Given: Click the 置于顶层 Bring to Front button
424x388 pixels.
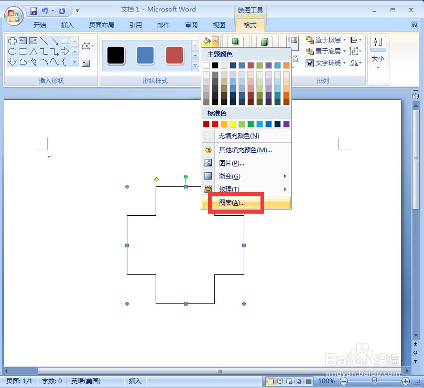Looking at the screenshot, I should pos(324,40).
